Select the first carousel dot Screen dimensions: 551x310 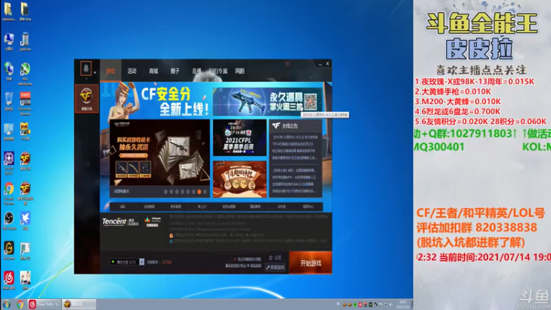pos(165,192)
